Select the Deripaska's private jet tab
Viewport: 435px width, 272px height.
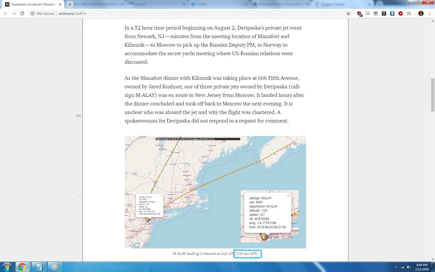point(33,4)
